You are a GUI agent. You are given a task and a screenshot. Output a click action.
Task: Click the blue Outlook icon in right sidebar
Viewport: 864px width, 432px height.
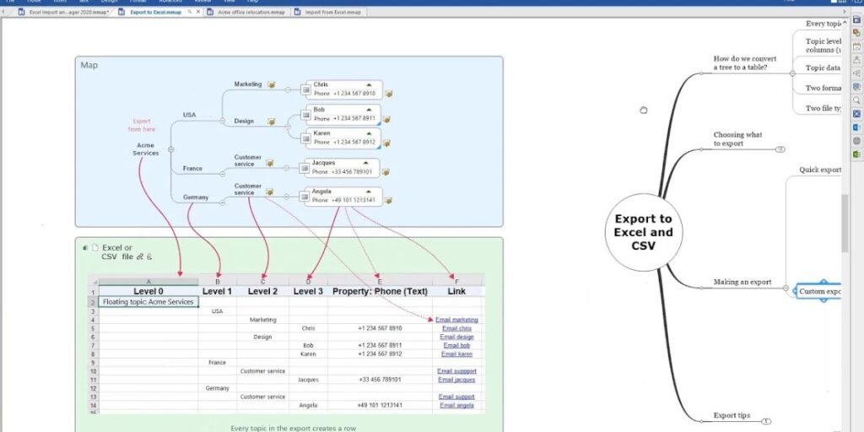[x=856, y=127]
